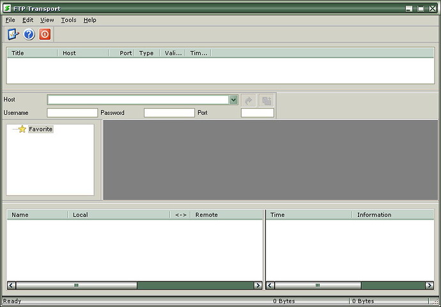
Task: Click the Type column header
Action: point(147,53)
